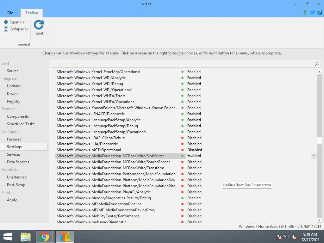Open the Extra Services page

coord(18,162)
